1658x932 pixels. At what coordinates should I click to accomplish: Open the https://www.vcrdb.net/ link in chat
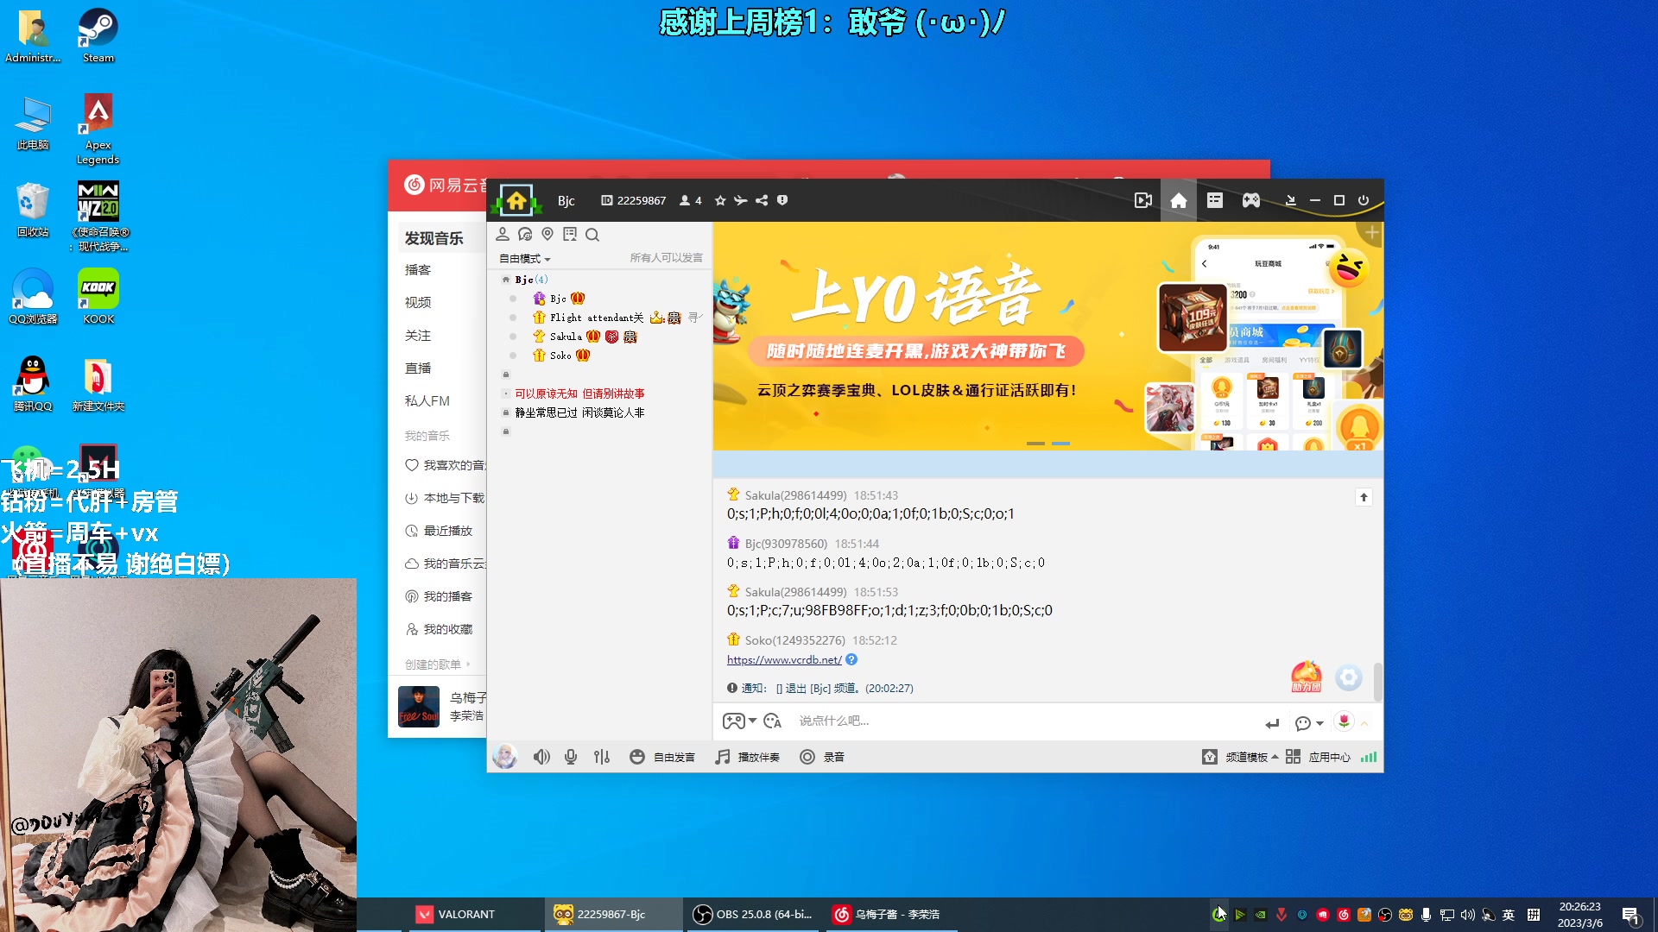tap(784, 660)
